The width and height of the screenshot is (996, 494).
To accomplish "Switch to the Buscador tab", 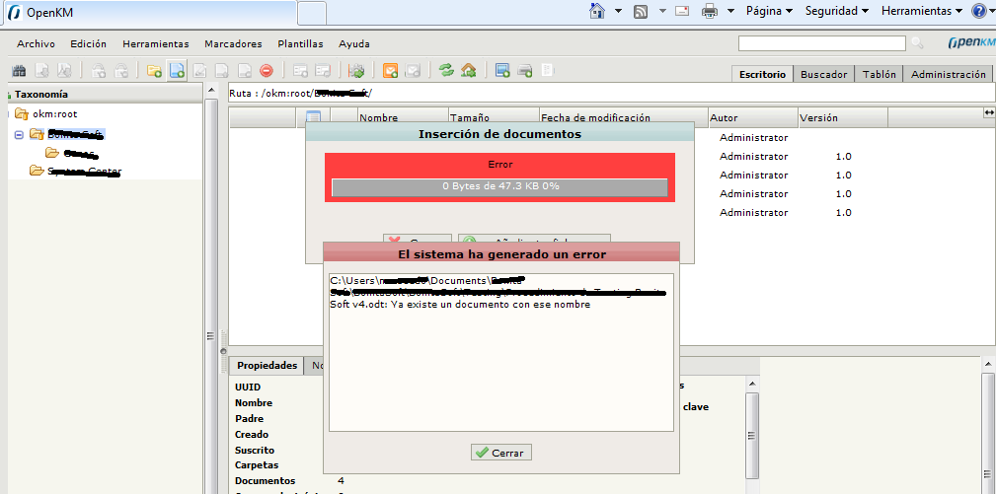I will 824,74.
